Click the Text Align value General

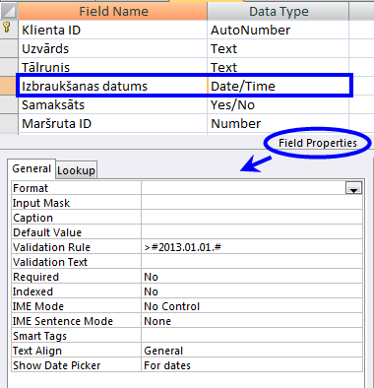(x=252, y=351)
